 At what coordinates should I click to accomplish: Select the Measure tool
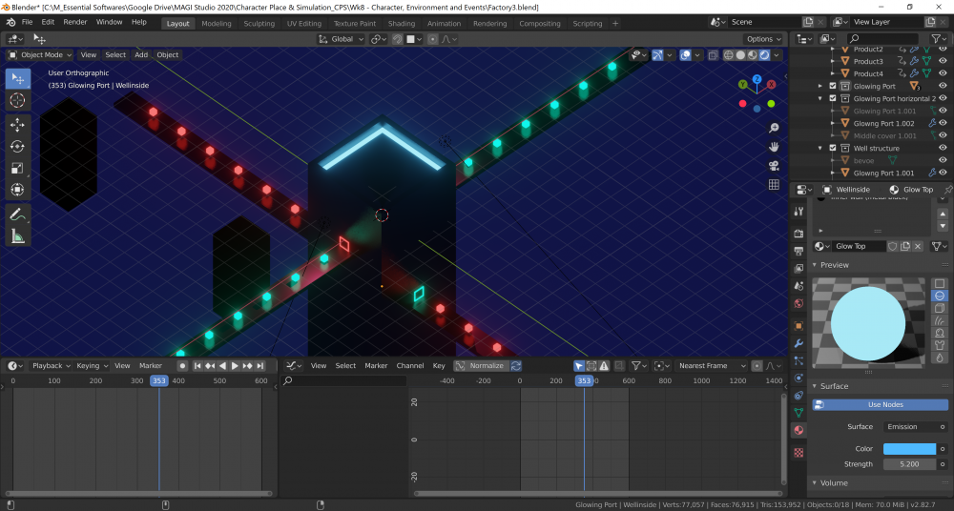pyautogui.click(x=17, y=236)
